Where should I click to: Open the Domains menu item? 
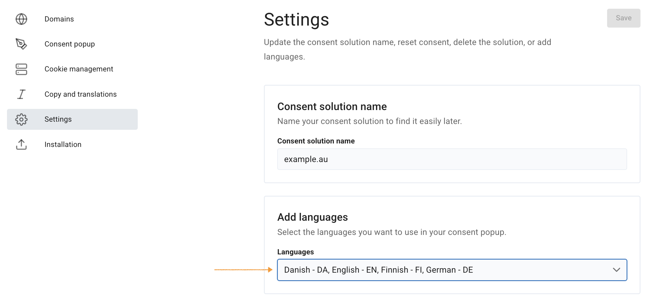click(59, 19)
